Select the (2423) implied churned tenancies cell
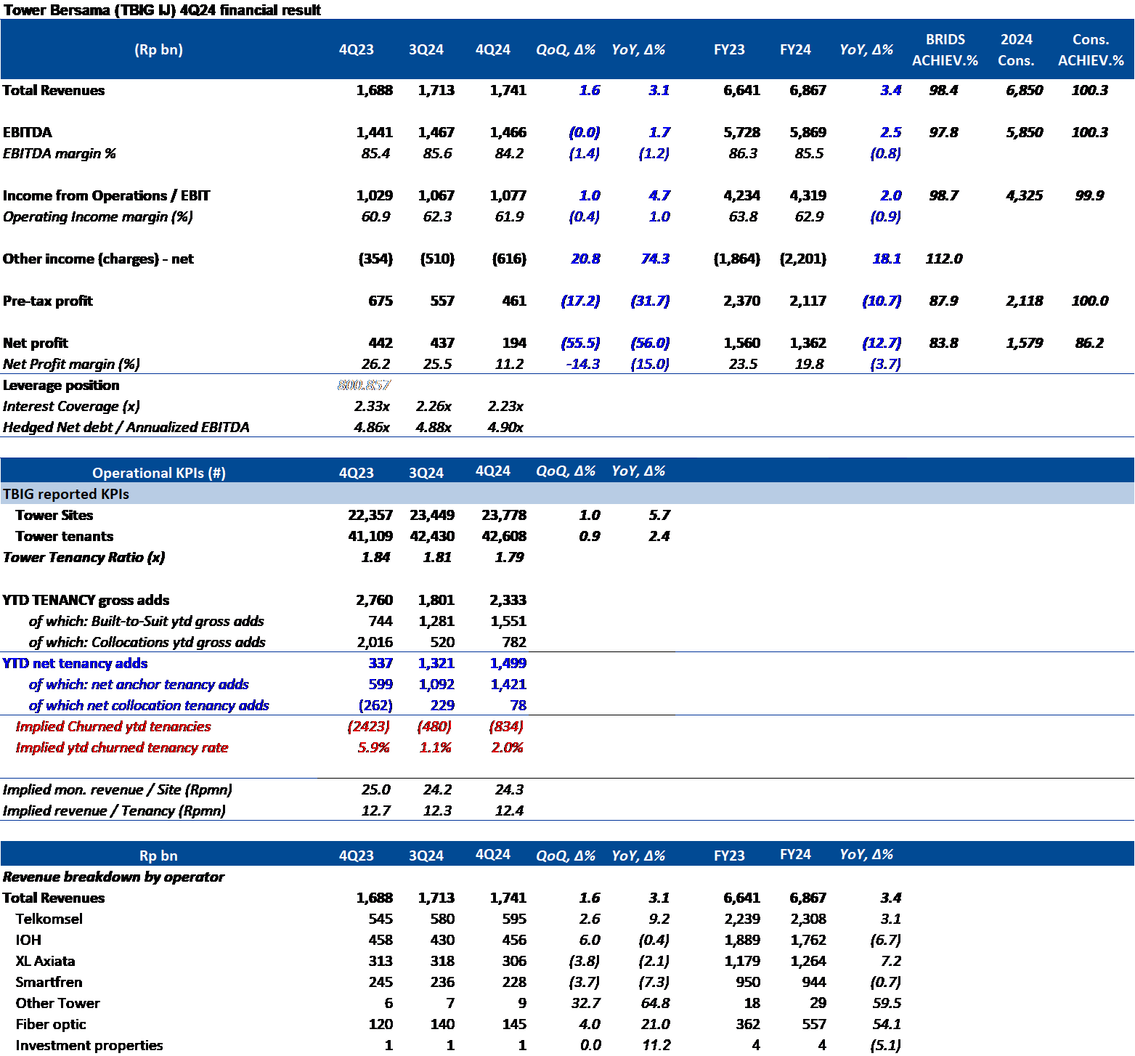Image resolution: width=1135 pixels, height=1056 pixels. coord(369,726)
